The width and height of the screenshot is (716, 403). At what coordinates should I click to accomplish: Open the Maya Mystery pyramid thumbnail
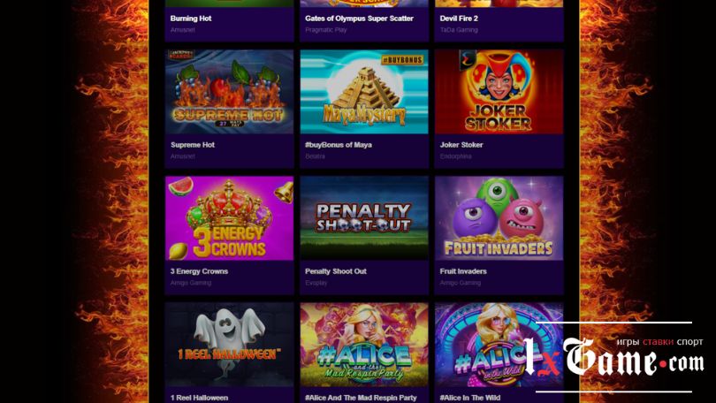tap(364, 92)
